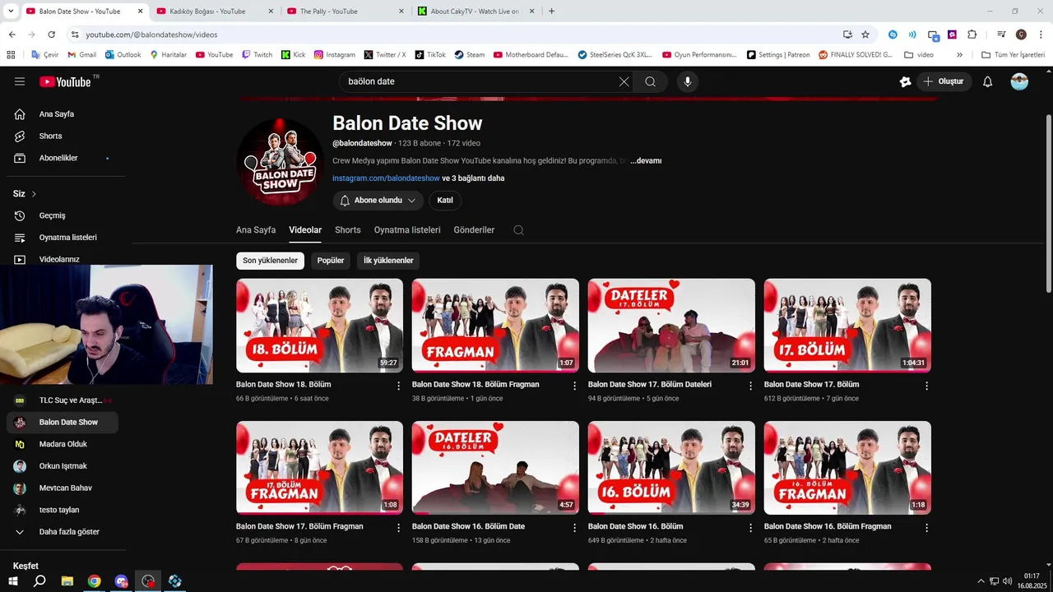Open File Explorer from taskbar
Screen dimensions: 1053x592
click(x=67, y=580)
